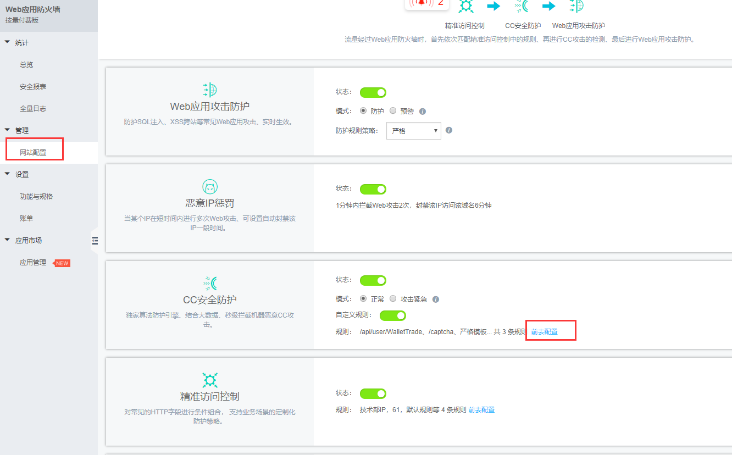Collapse the sidebar using the handle icon
The image size is (732, 455).
[95, 240]
